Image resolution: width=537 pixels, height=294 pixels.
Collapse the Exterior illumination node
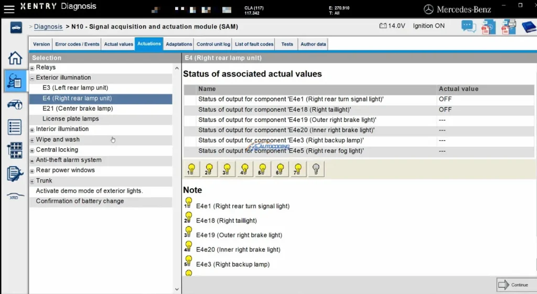click(33, 78)
